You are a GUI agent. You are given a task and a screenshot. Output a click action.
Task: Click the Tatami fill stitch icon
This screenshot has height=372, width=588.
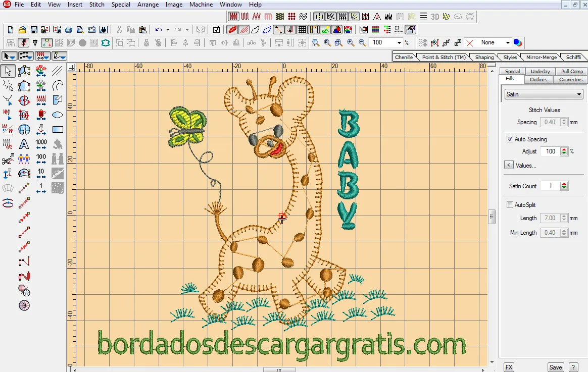(x=279, y=16)
